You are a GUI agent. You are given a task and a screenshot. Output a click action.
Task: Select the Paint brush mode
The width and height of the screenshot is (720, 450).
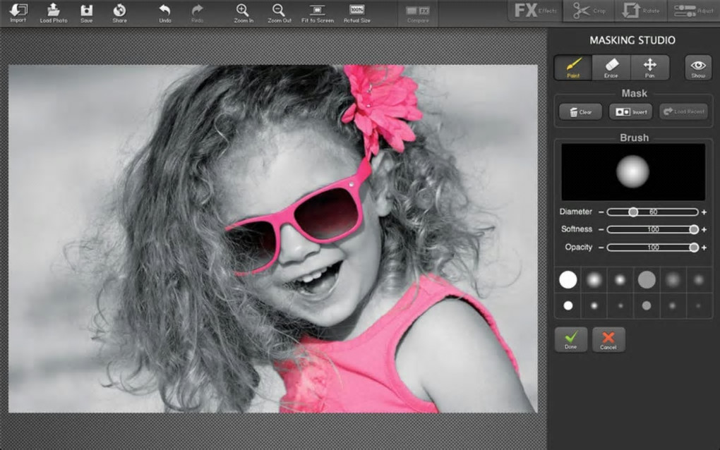tap(573, 67)
